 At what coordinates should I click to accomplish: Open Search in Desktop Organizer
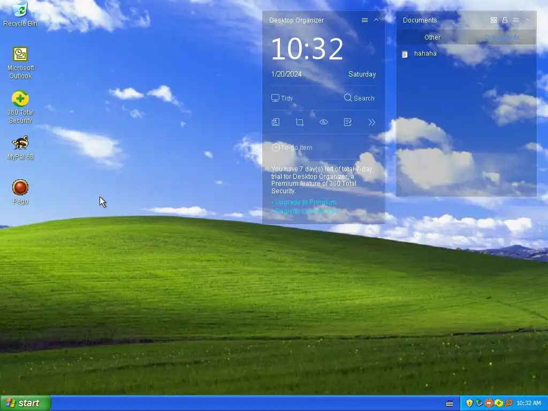(x=359, y=98)
